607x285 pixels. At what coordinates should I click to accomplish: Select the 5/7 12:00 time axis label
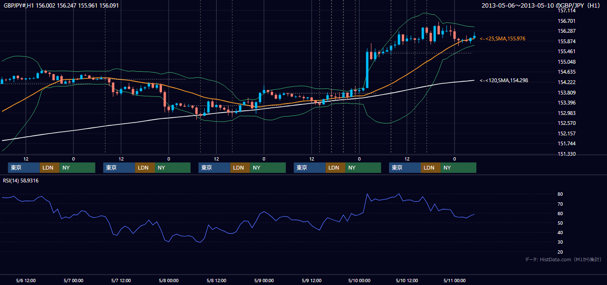pos(121,280)
